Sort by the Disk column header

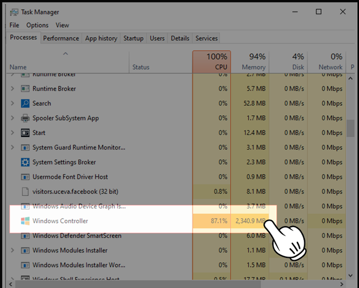(x=288, y=62)
